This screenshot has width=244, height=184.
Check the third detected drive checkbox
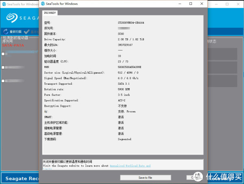[x=3, y=81]
